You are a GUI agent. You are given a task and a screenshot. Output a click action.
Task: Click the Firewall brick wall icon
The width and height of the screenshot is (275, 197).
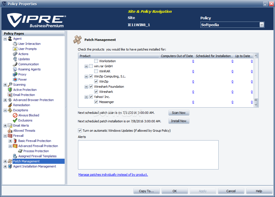pos(10,136)
